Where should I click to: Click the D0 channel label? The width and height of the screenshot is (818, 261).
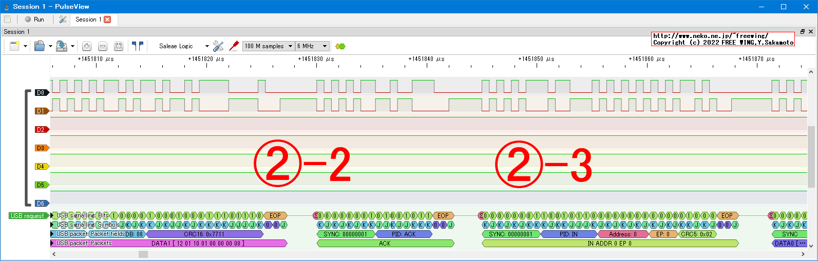(41, 93)
